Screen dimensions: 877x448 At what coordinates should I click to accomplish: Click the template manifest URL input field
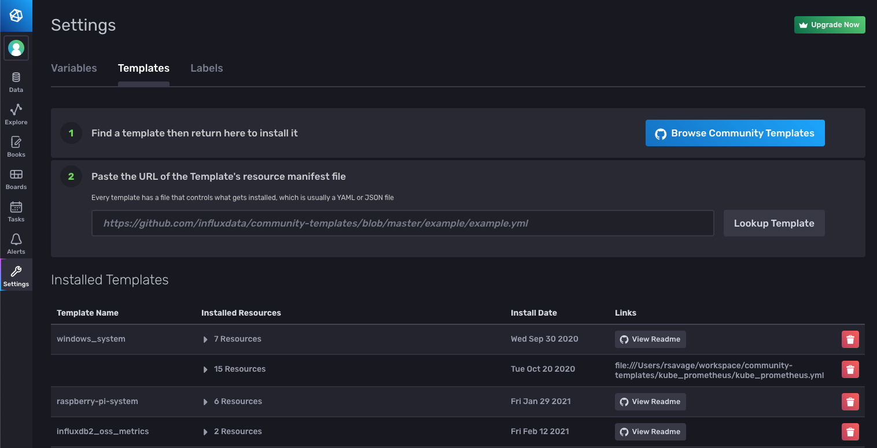pyautogui.click(x=403, y=223)
